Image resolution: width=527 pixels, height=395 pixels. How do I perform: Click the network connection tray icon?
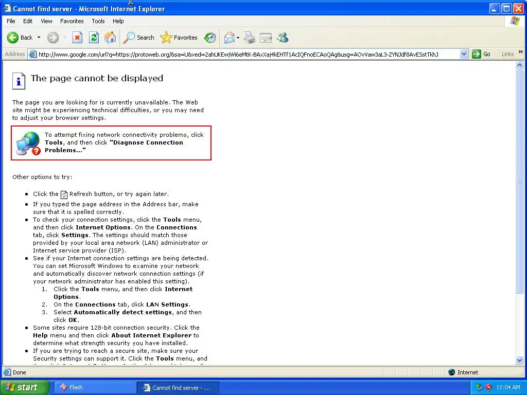(479, 387)
